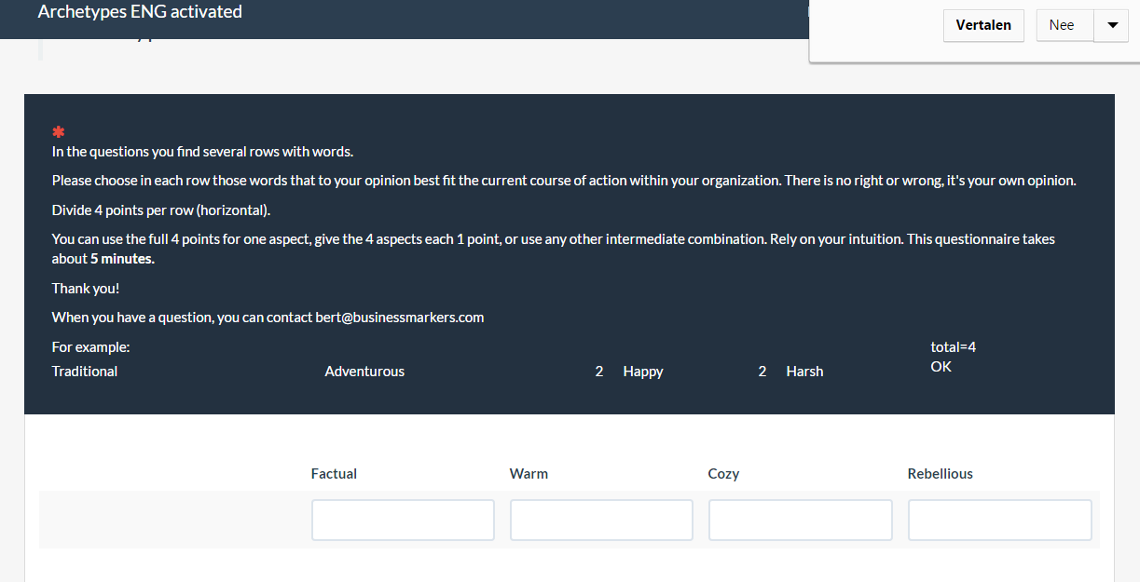Focus the input field under Factual

pyautogui.click(x=403, y=520)
